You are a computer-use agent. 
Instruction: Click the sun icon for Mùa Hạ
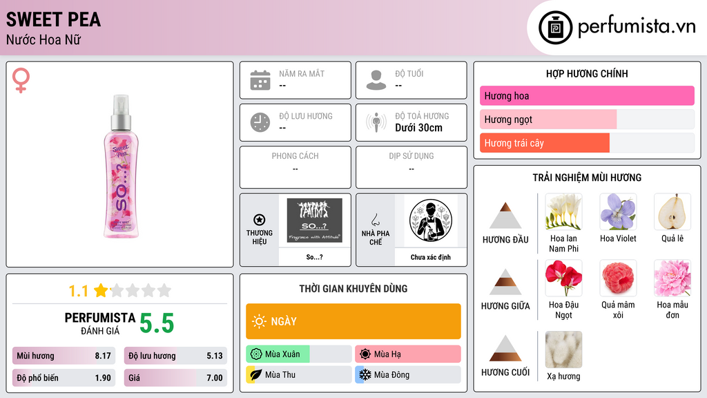365,354
